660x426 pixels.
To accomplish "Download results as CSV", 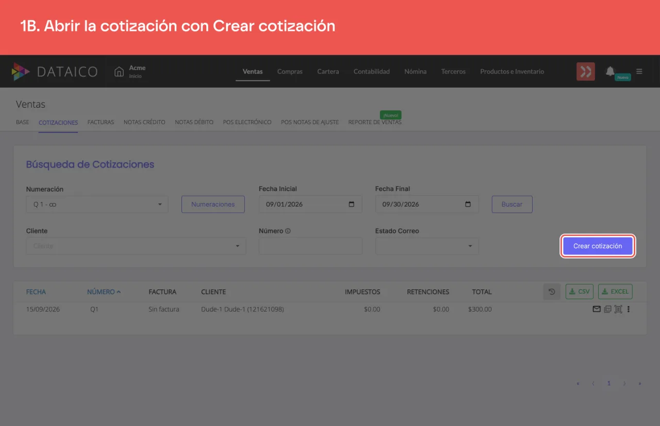I will point(580,292).
